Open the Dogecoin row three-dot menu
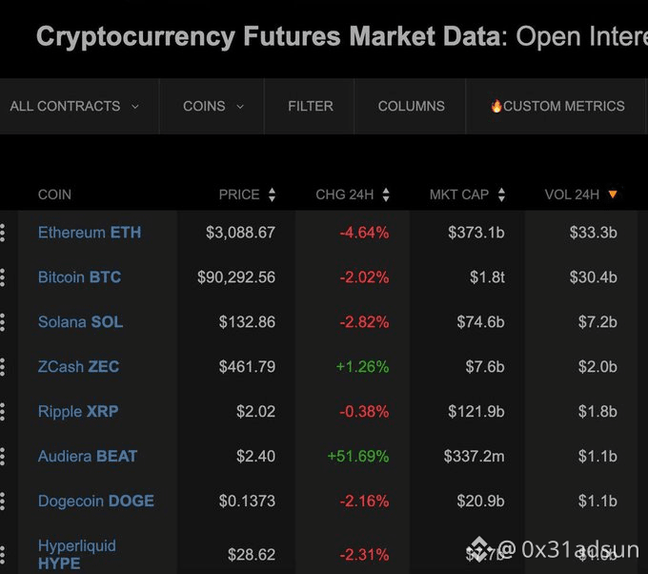The width and height of the screenshot is (648, 574). point(3,502)
